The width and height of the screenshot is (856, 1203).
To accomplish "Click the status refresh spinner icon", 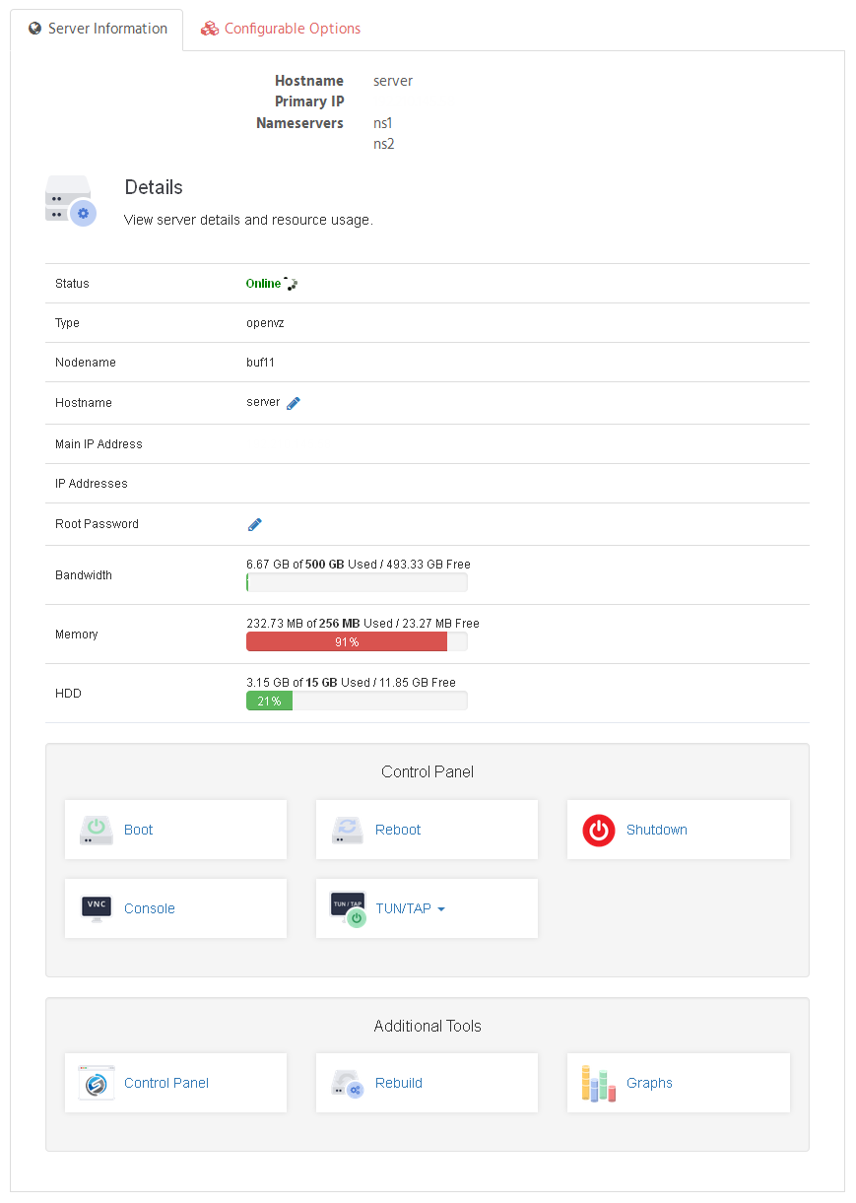I will [x=291, y=284].
